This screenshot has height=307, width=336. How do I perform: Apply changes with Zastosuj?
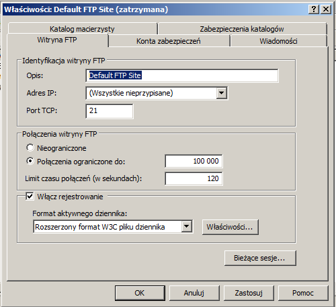(x=249, y=293)
